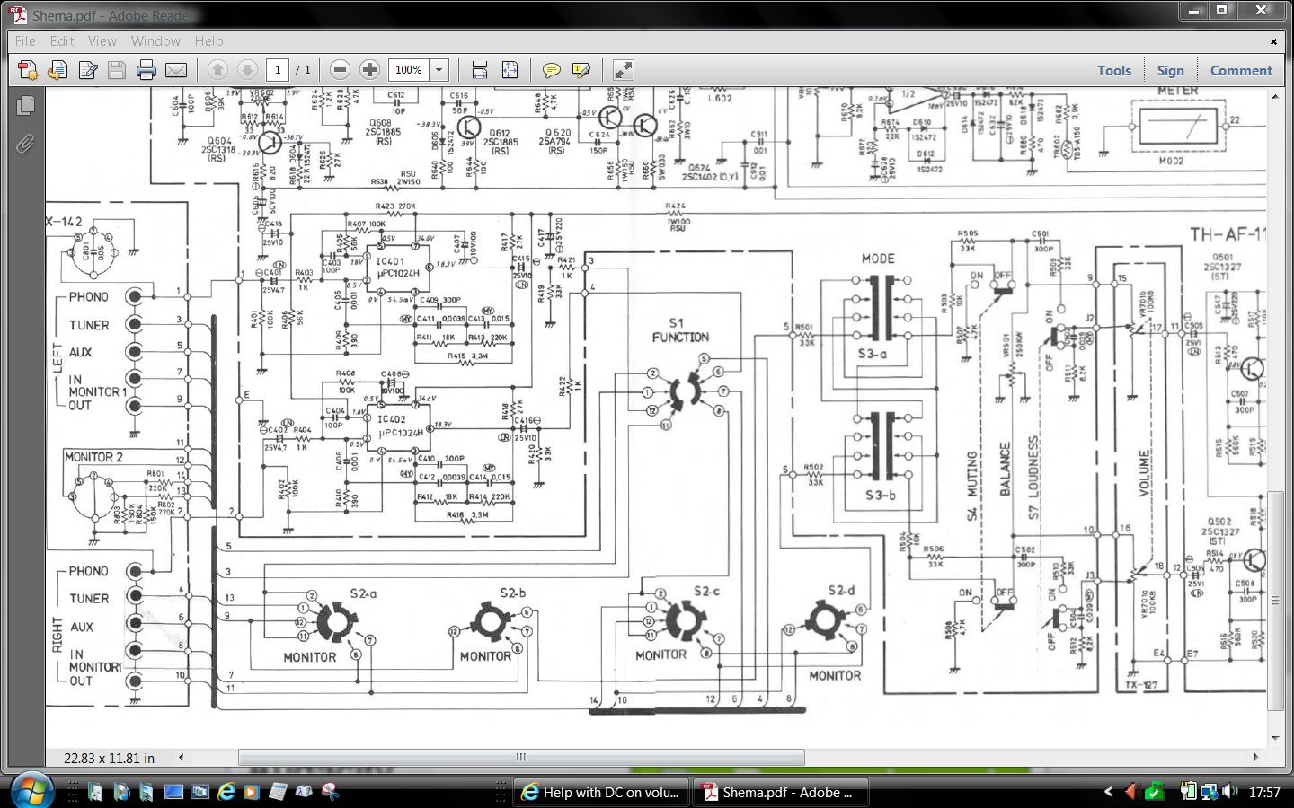Click the horizontal scrollbar left arrow
The height and width of the screenshot is (808, 1294).
click(x=182, y=757)
